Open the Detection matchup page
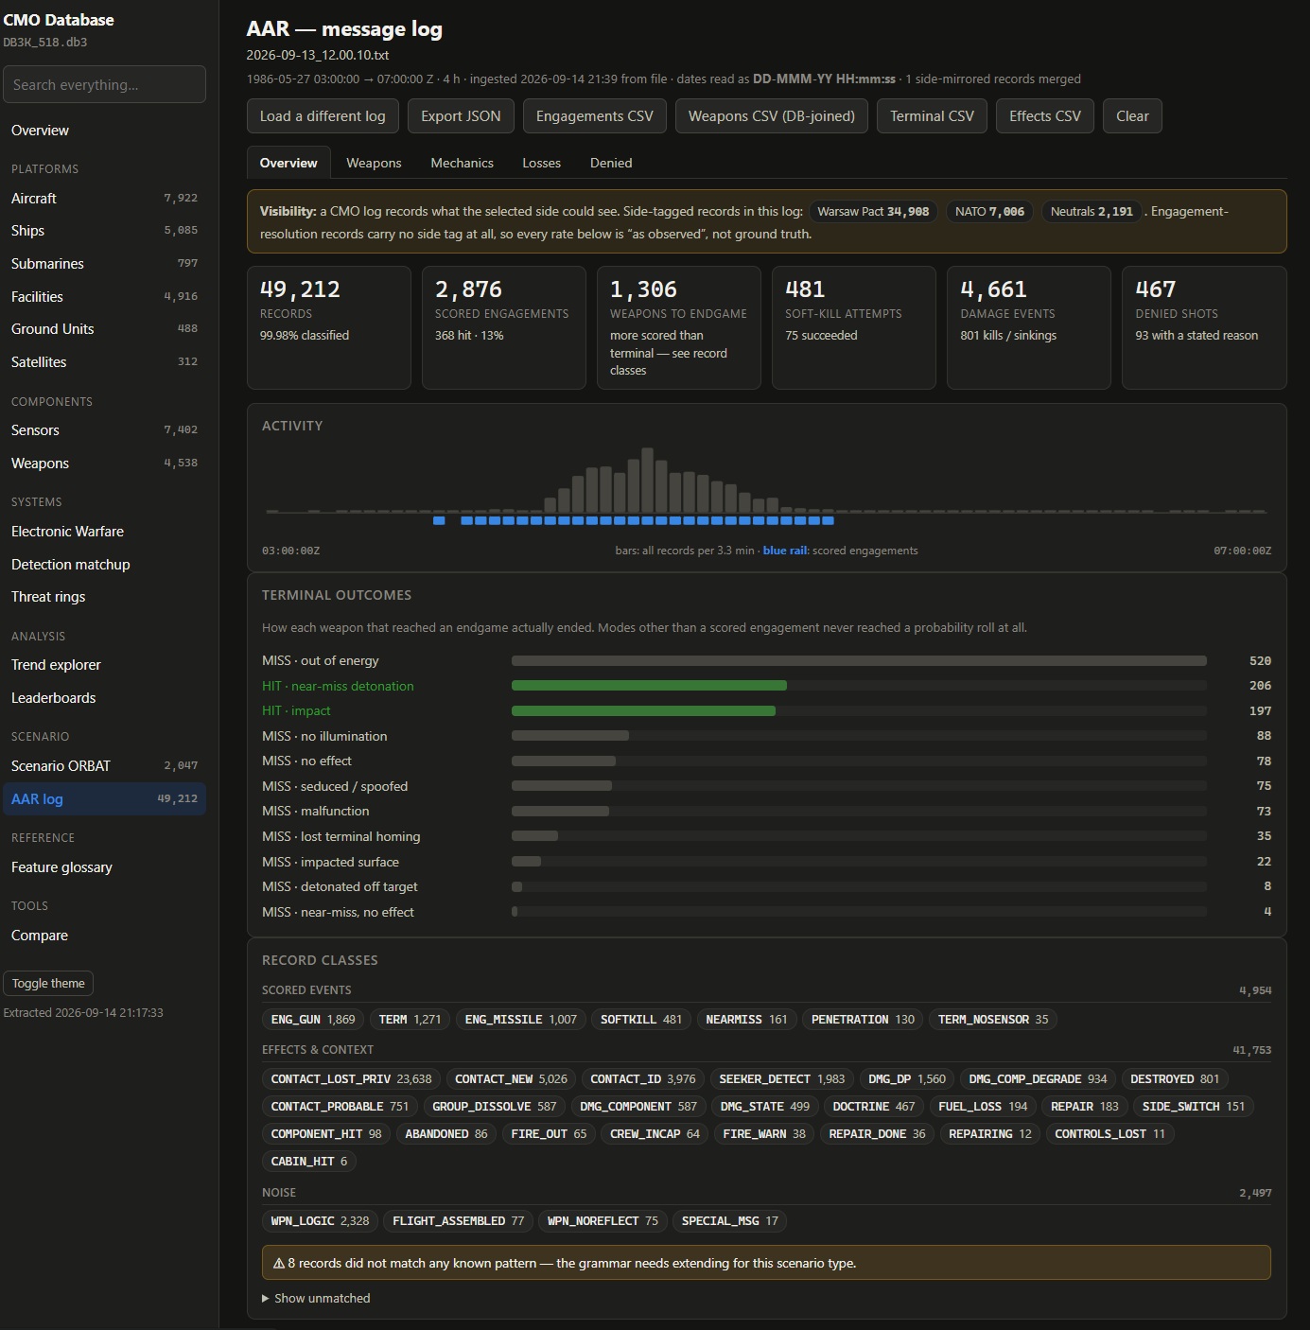Image resolution: width=1310 pixels, height=1330 pixels. point(104,565)
